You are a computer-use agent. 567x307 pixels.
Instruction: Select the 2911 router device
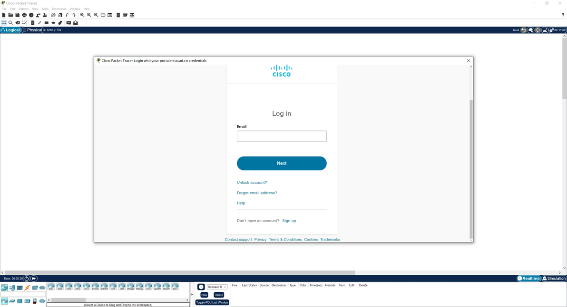(x=87, y=287)
